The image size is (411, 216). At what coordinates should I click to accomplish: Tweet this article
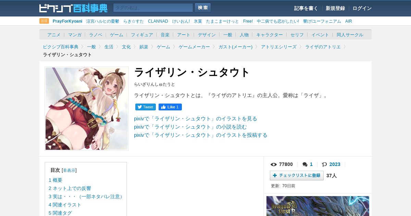tap(146, 107)
